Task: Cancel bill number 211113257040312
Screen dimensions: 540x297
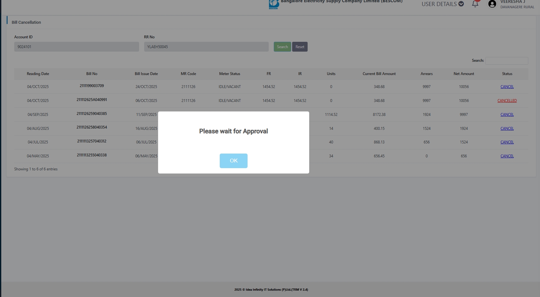Action: tap(507, 142)
